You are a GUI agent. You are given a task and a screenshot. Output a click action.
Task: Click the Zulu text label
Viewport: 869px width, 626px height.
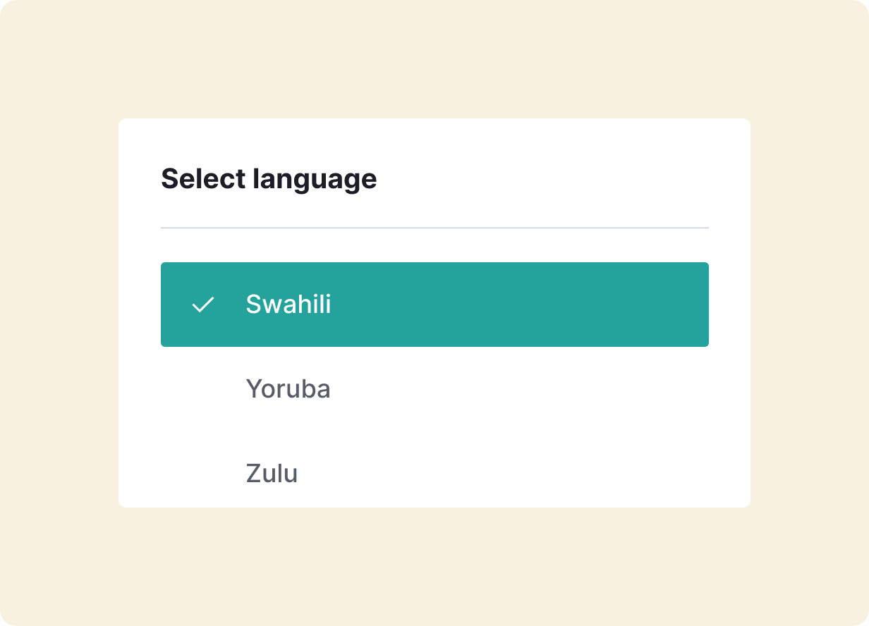(272, 473)
